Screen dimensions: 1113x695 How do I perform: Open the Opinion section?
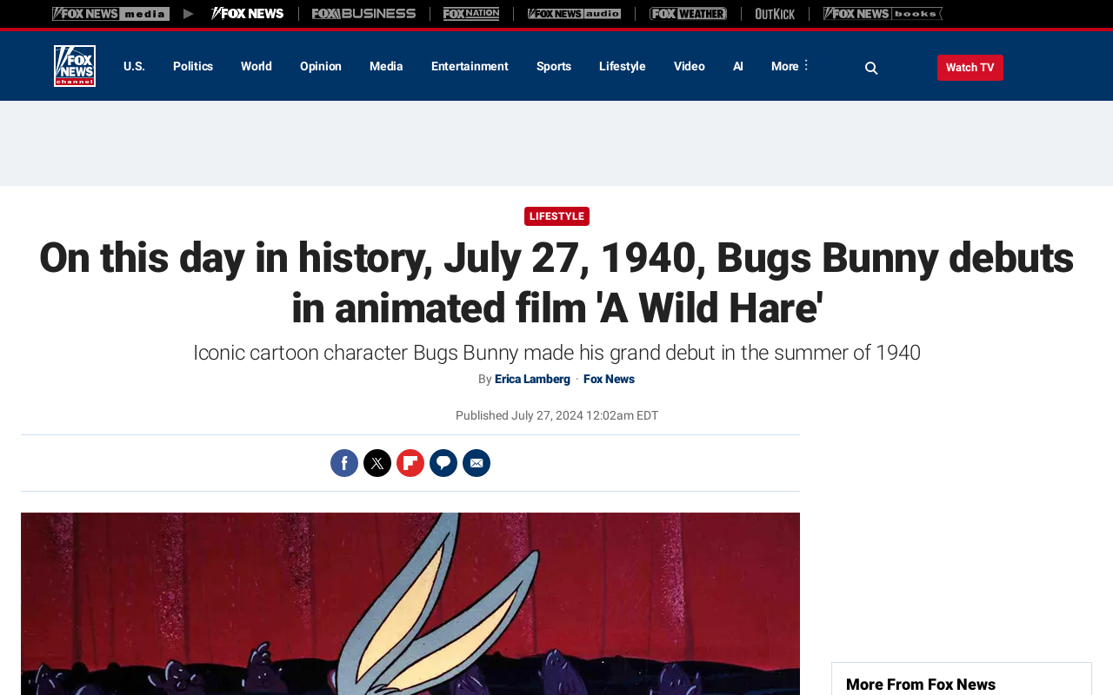[321, 66]
